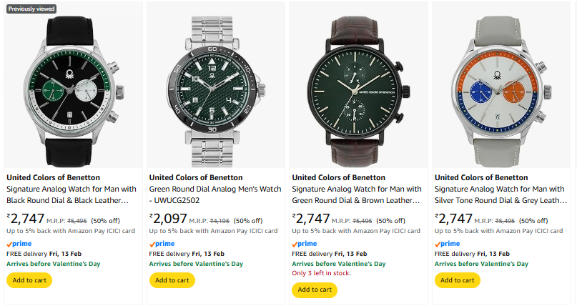The image size is (577, 306).
Task: Open Signature Watch Green Dial Brown Leather title
Action: point(357,195)
